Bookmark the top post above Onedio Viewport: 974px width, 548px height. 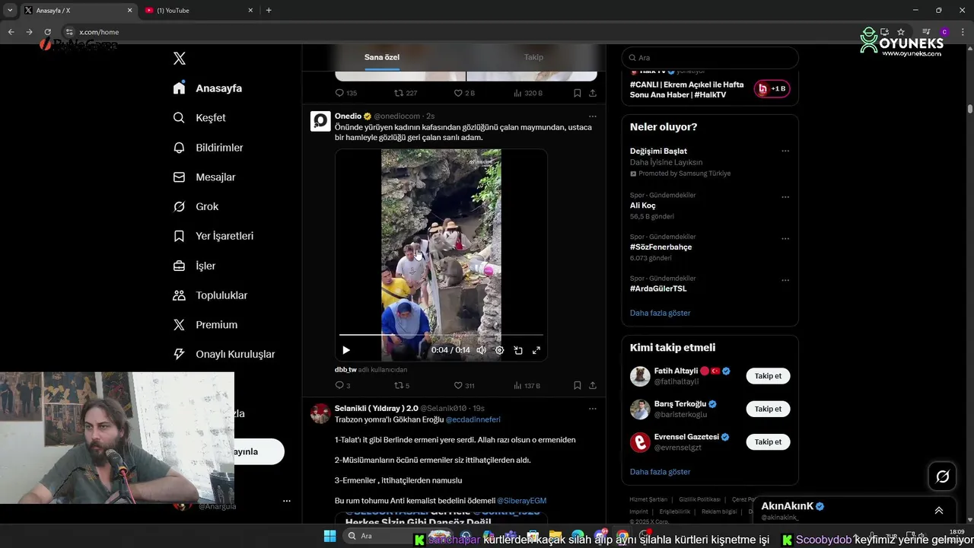(578, 93)
